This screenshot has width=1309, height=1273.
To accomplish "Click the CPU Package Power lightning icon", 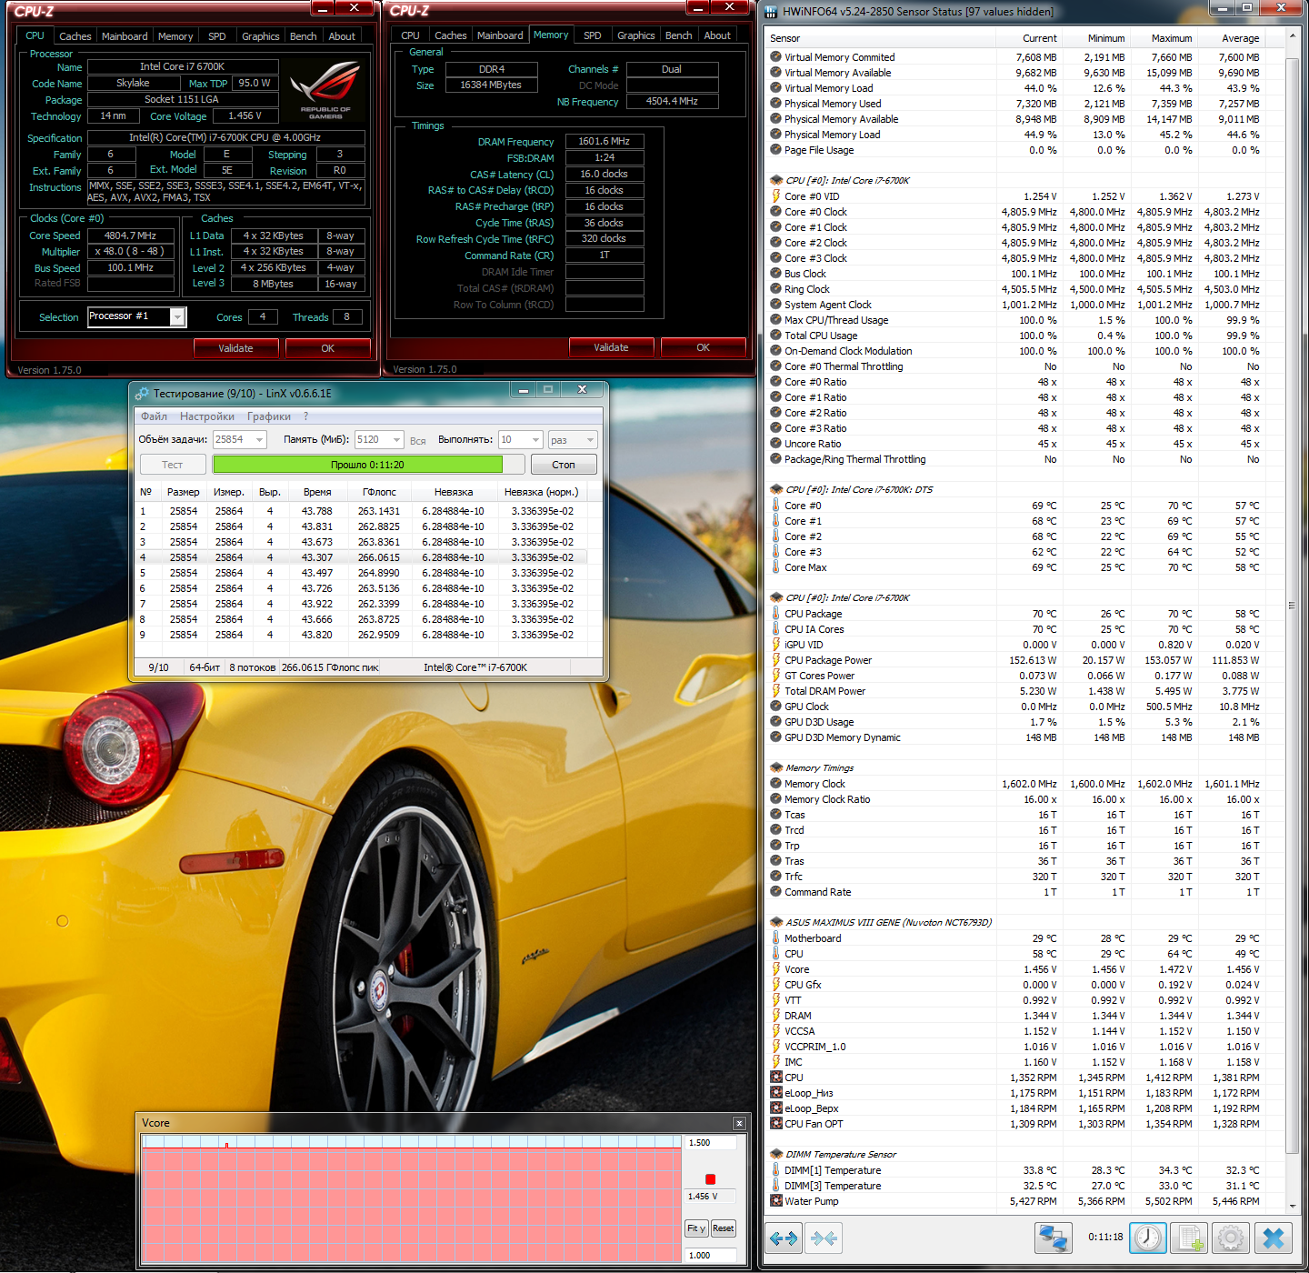I will [x=775, y=660].
